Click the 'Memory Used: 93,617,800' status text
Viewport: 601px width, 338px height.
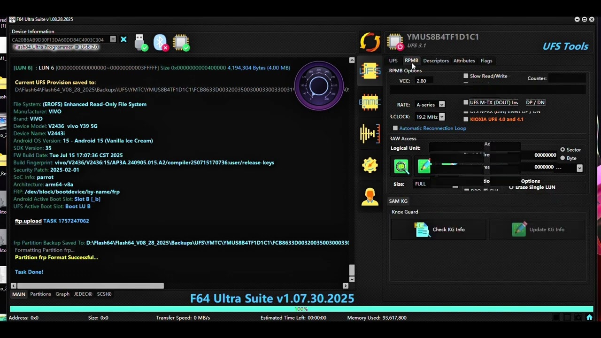coord(377,318)
